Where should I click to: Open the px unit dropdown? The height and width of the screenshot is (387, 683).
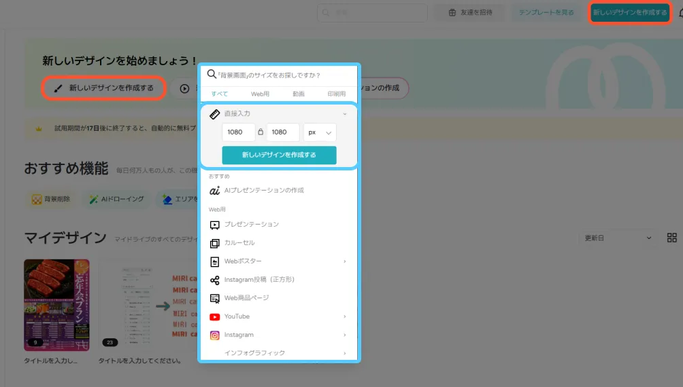[320, 132]
